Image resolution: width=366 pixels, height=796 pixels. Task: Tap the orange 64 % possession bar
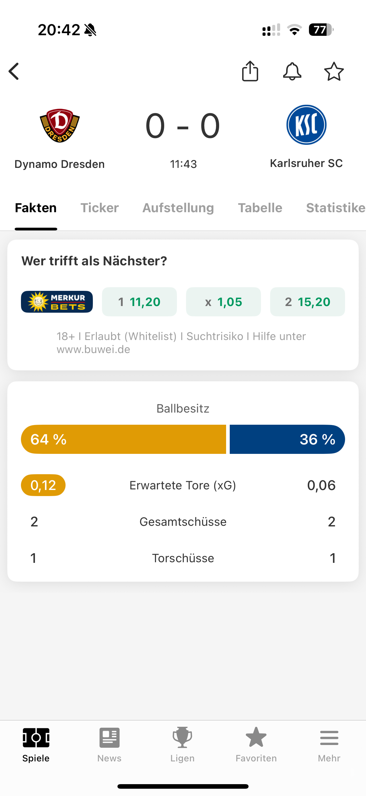[123, 439]
